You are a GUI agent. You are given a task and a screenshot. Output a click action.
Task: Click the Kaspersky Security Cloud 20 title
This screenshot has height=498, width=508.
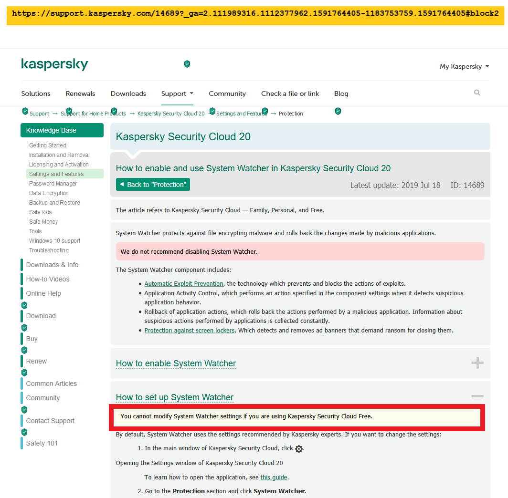point(183,136)
